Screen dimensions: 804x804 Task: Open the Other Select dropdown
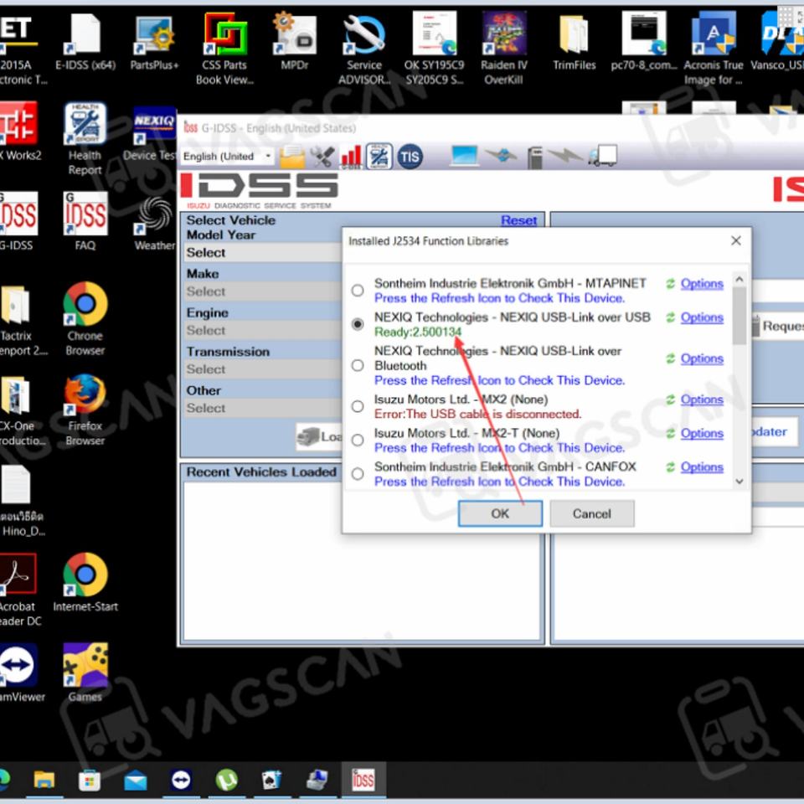pyautogui.click(x=263, y=408)
